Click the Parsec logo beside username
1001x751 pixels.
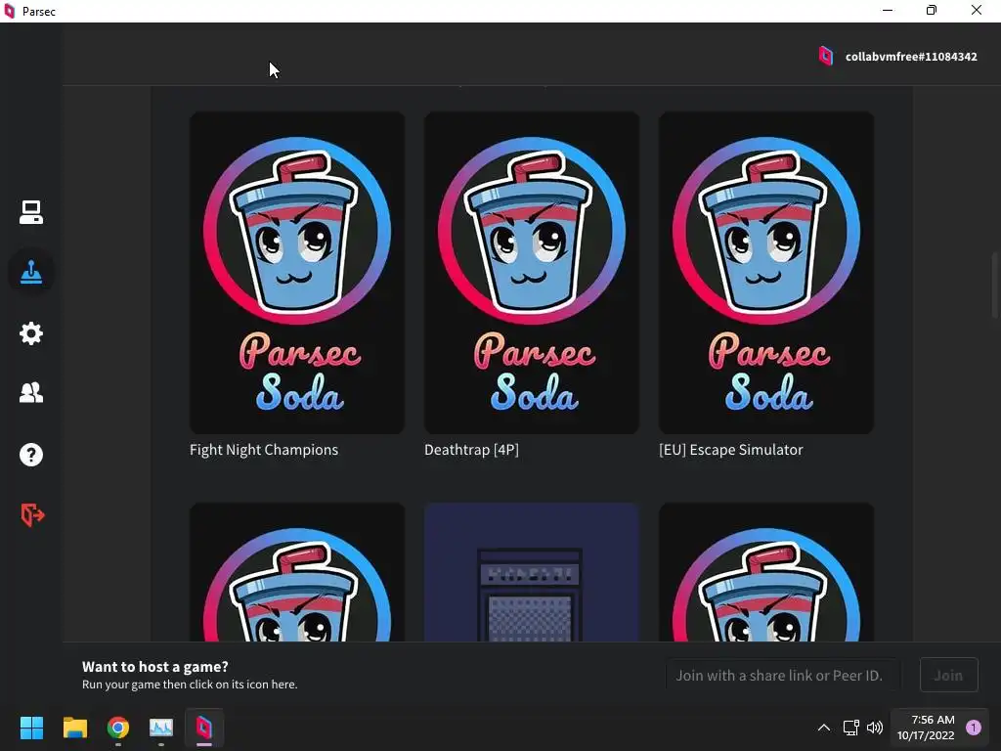(x=825, y=56)
